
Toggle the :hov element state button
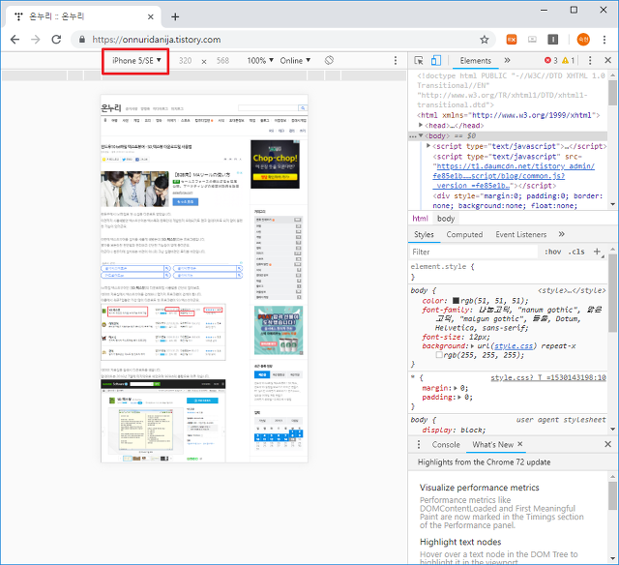pyautogui.click(x=552, y=252)
